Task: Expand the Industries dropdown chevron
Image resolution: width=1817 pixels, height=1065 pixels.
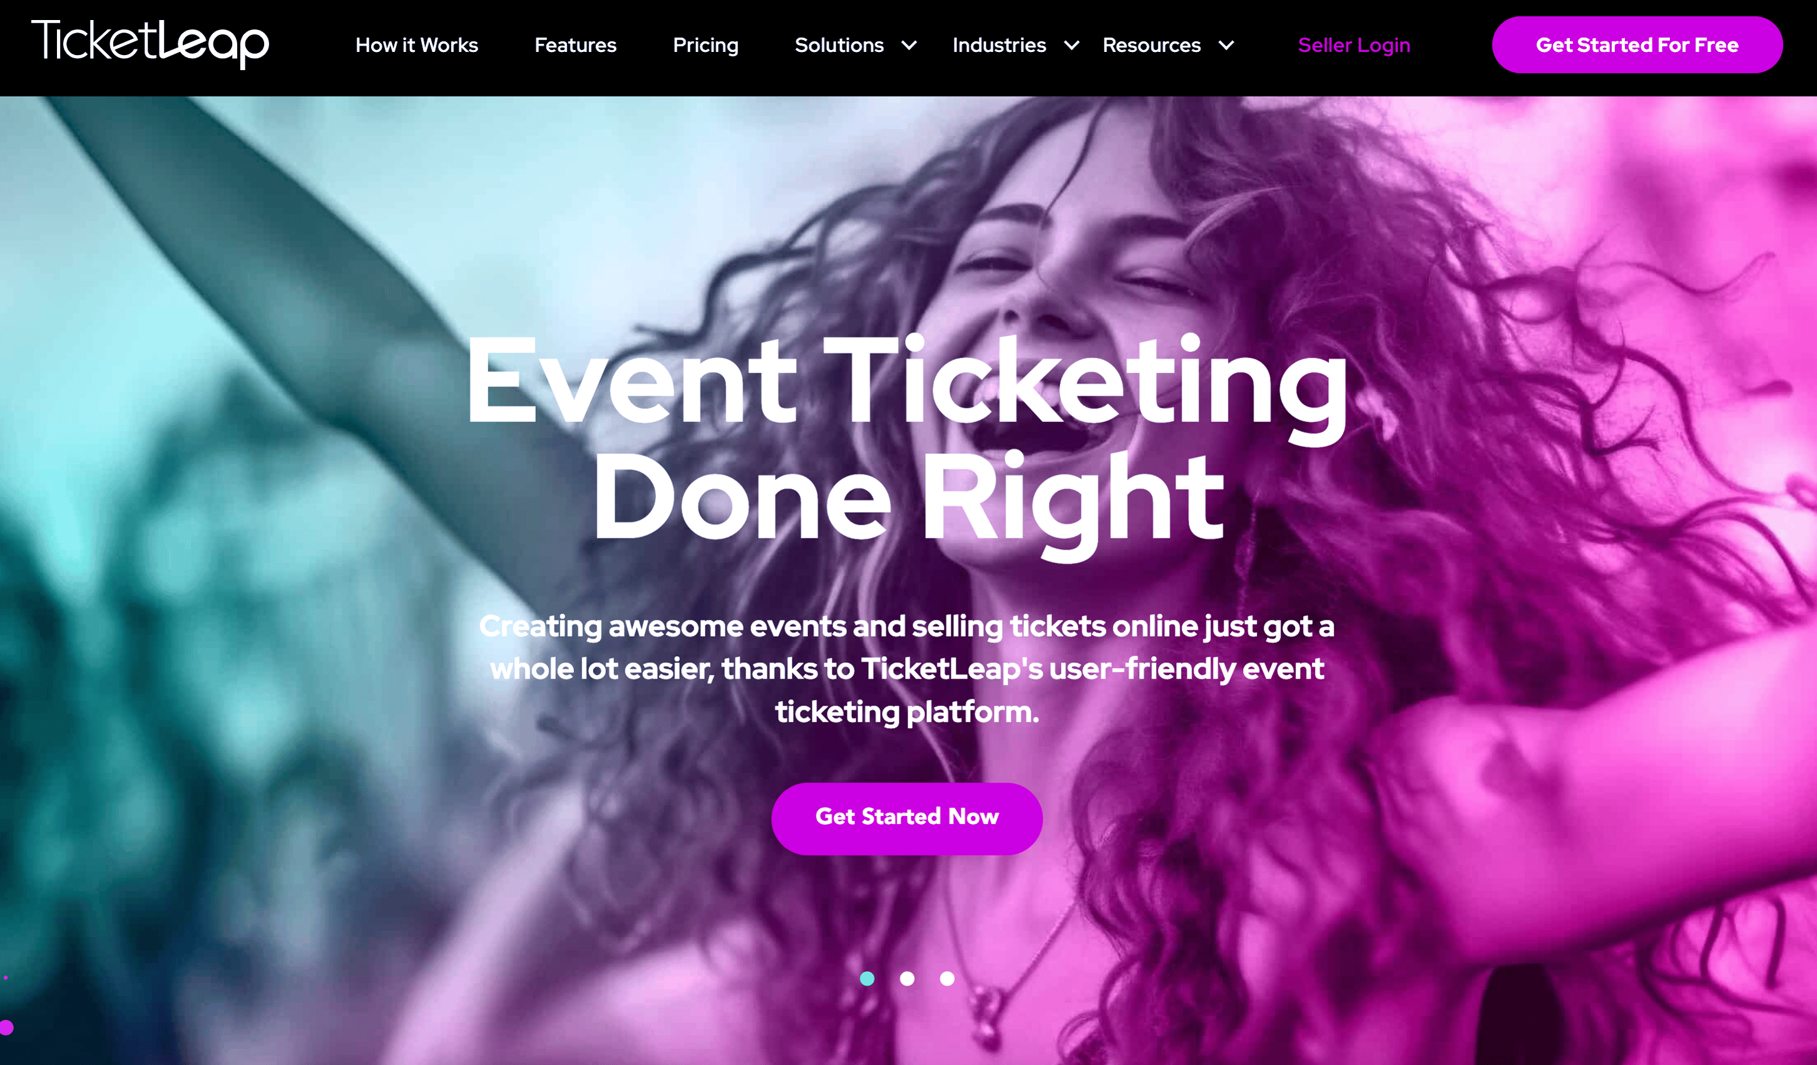Action: pyautogui.click(x=1072, y=46)
